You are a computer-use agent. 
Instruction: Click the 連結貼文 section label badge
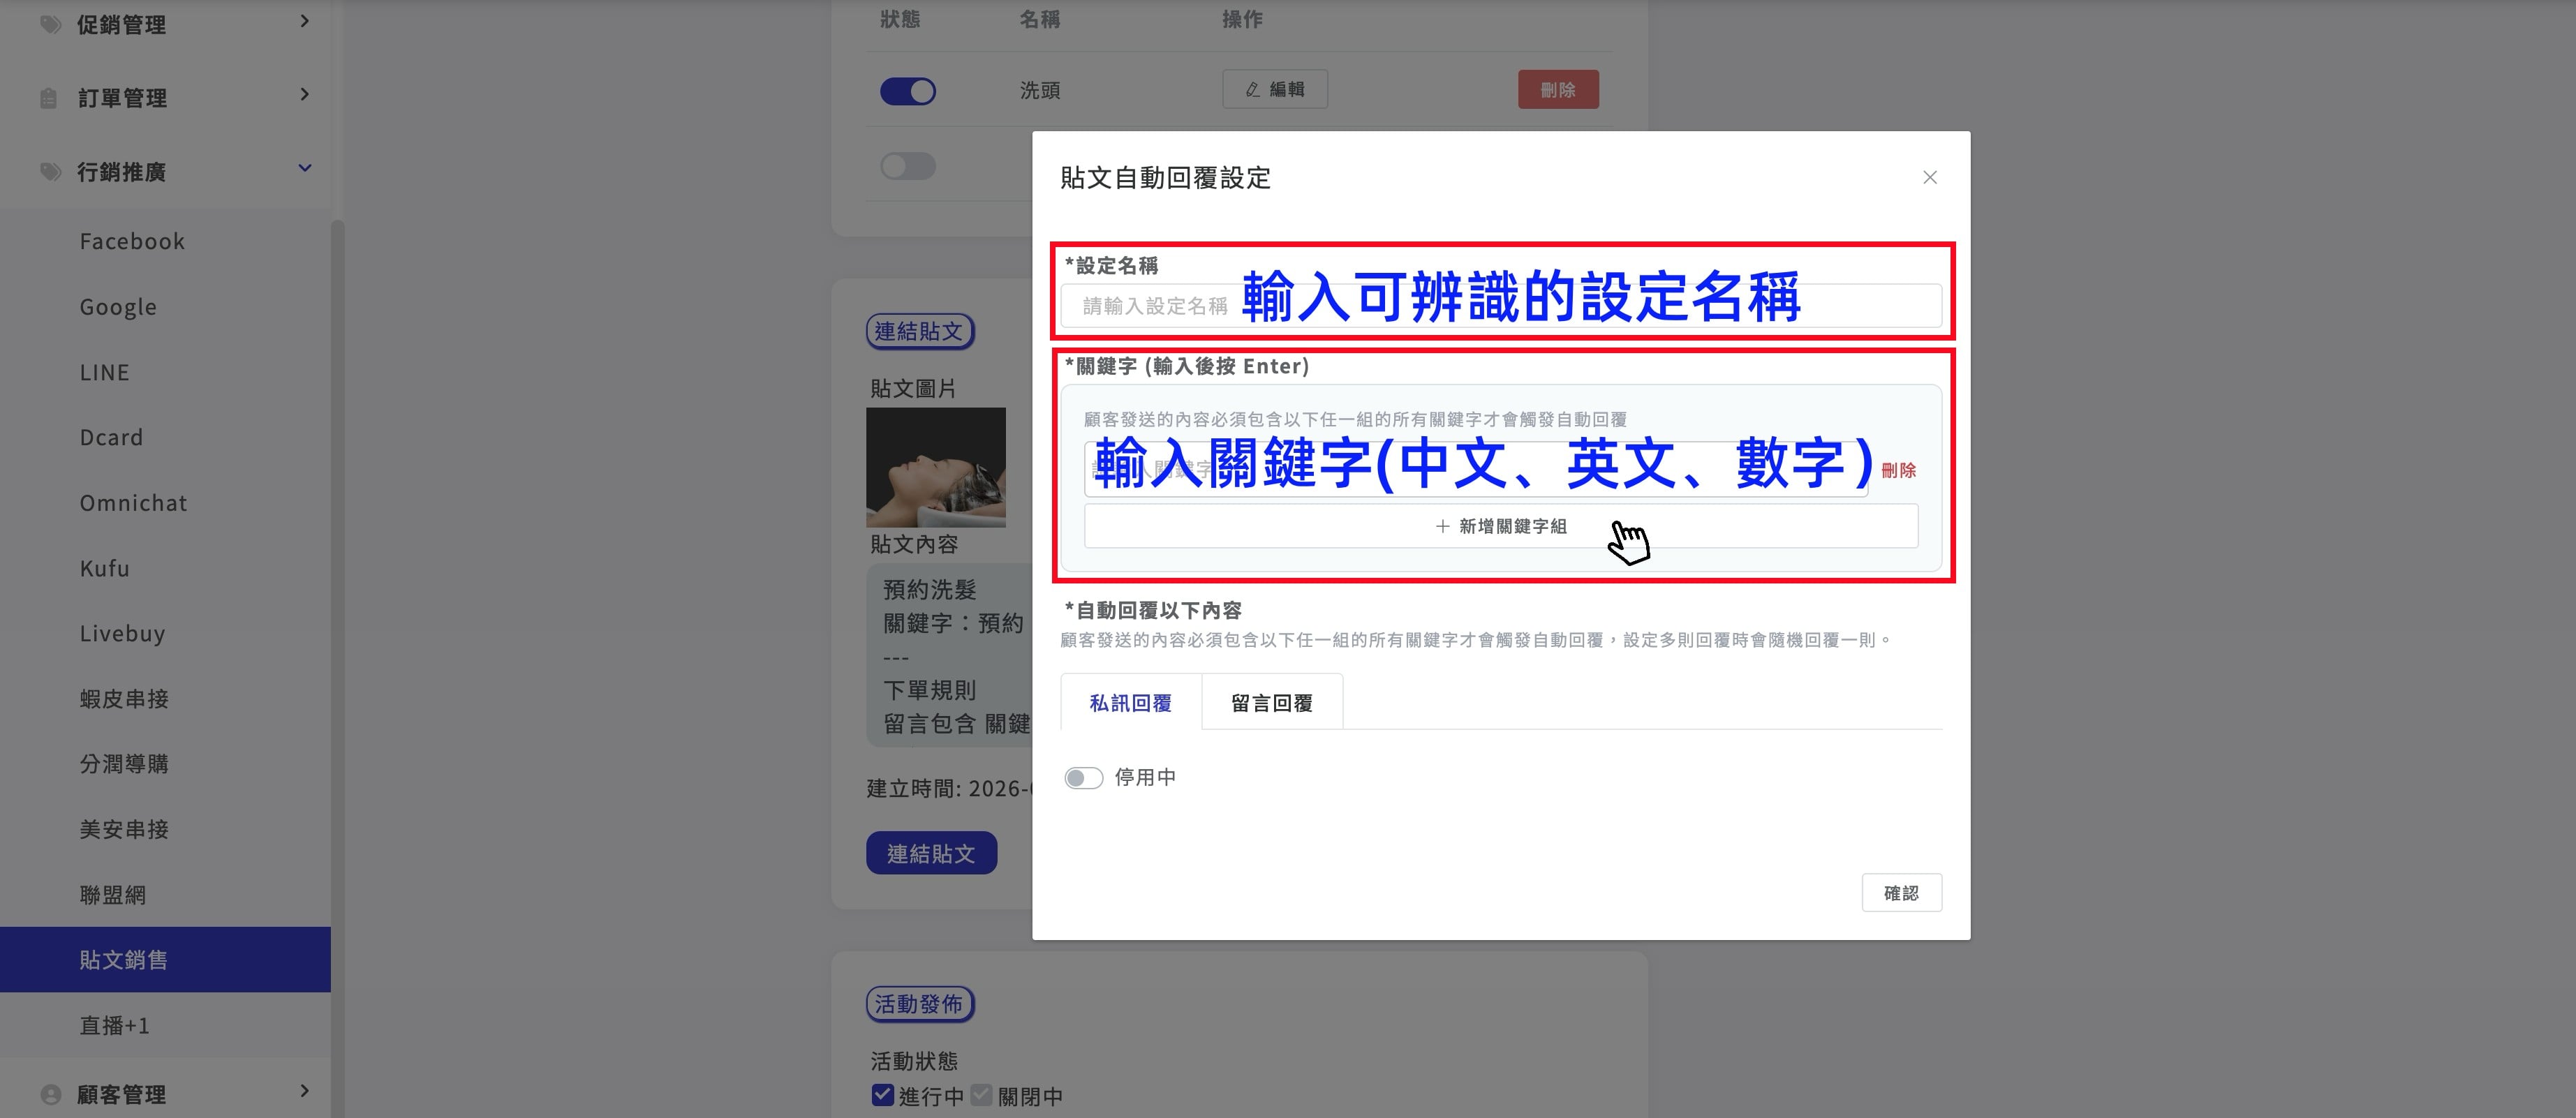(x=919, y=331)
